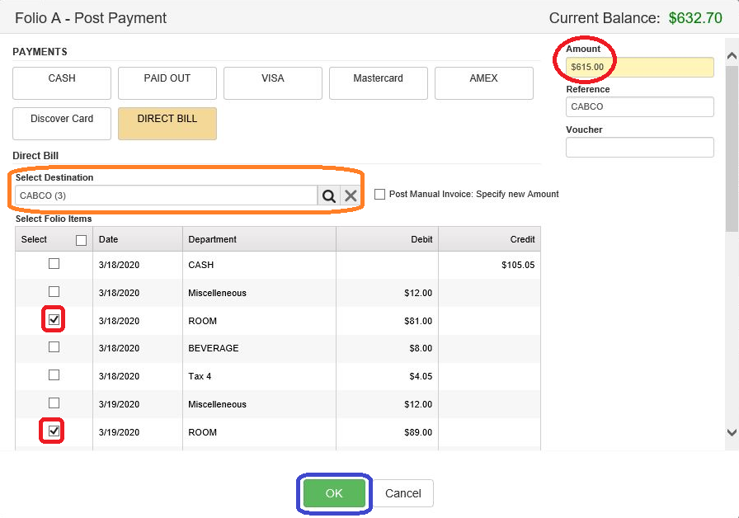
Task: Switch payment type to AMEX
Action: pyautogui.click(x=483, y=82)
